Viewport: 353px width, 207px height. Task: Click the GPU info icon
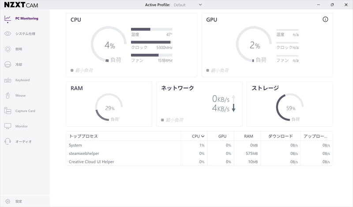tap(325, 20)
